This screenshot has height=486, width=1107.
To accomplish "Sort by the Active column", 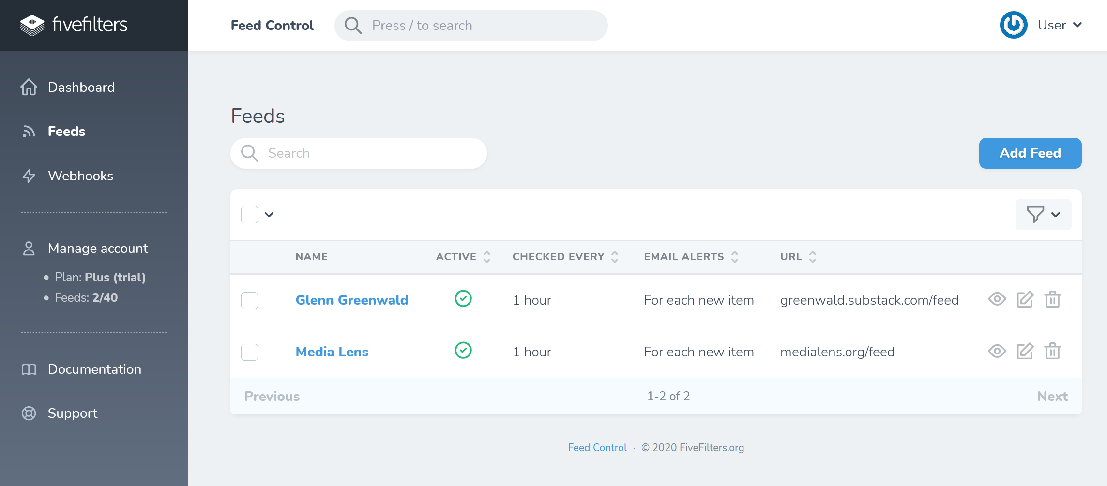I will (x=463, y=257).
